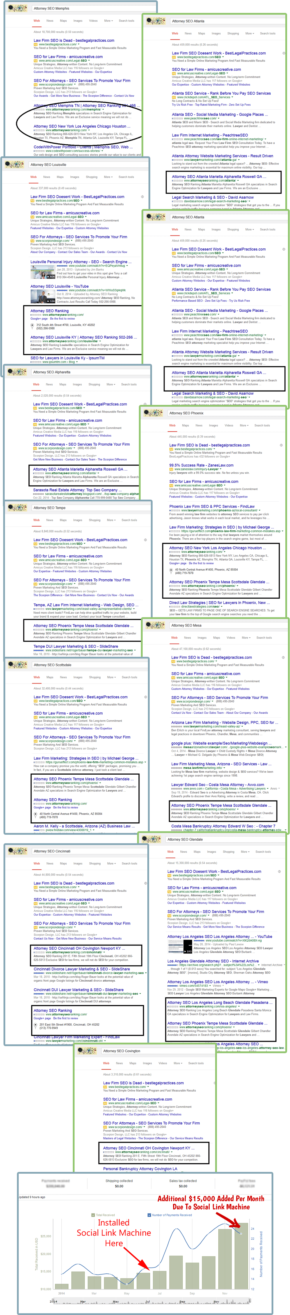Open the ad info icon in Scottsdale results
The width and height of the screenshot is (290, 1315).
[x=145, y=697]
